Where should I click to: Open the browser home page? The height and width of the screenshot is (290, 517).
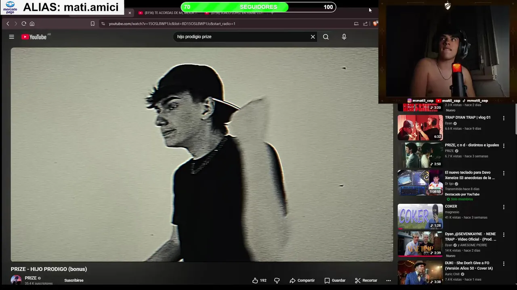pos(32,24)
